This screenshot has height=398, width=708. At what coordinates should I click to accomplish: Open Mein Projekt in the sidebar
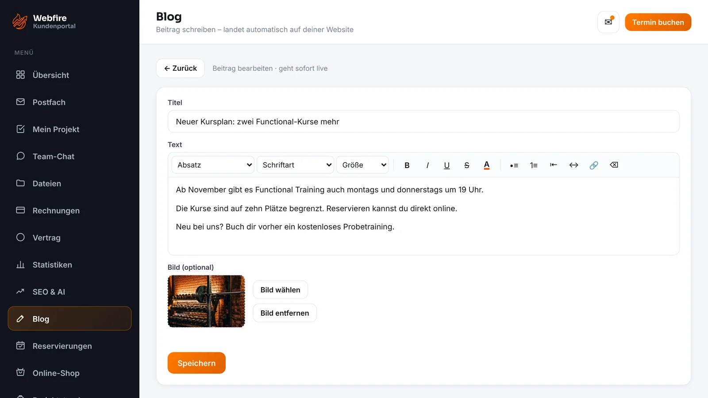69,129
